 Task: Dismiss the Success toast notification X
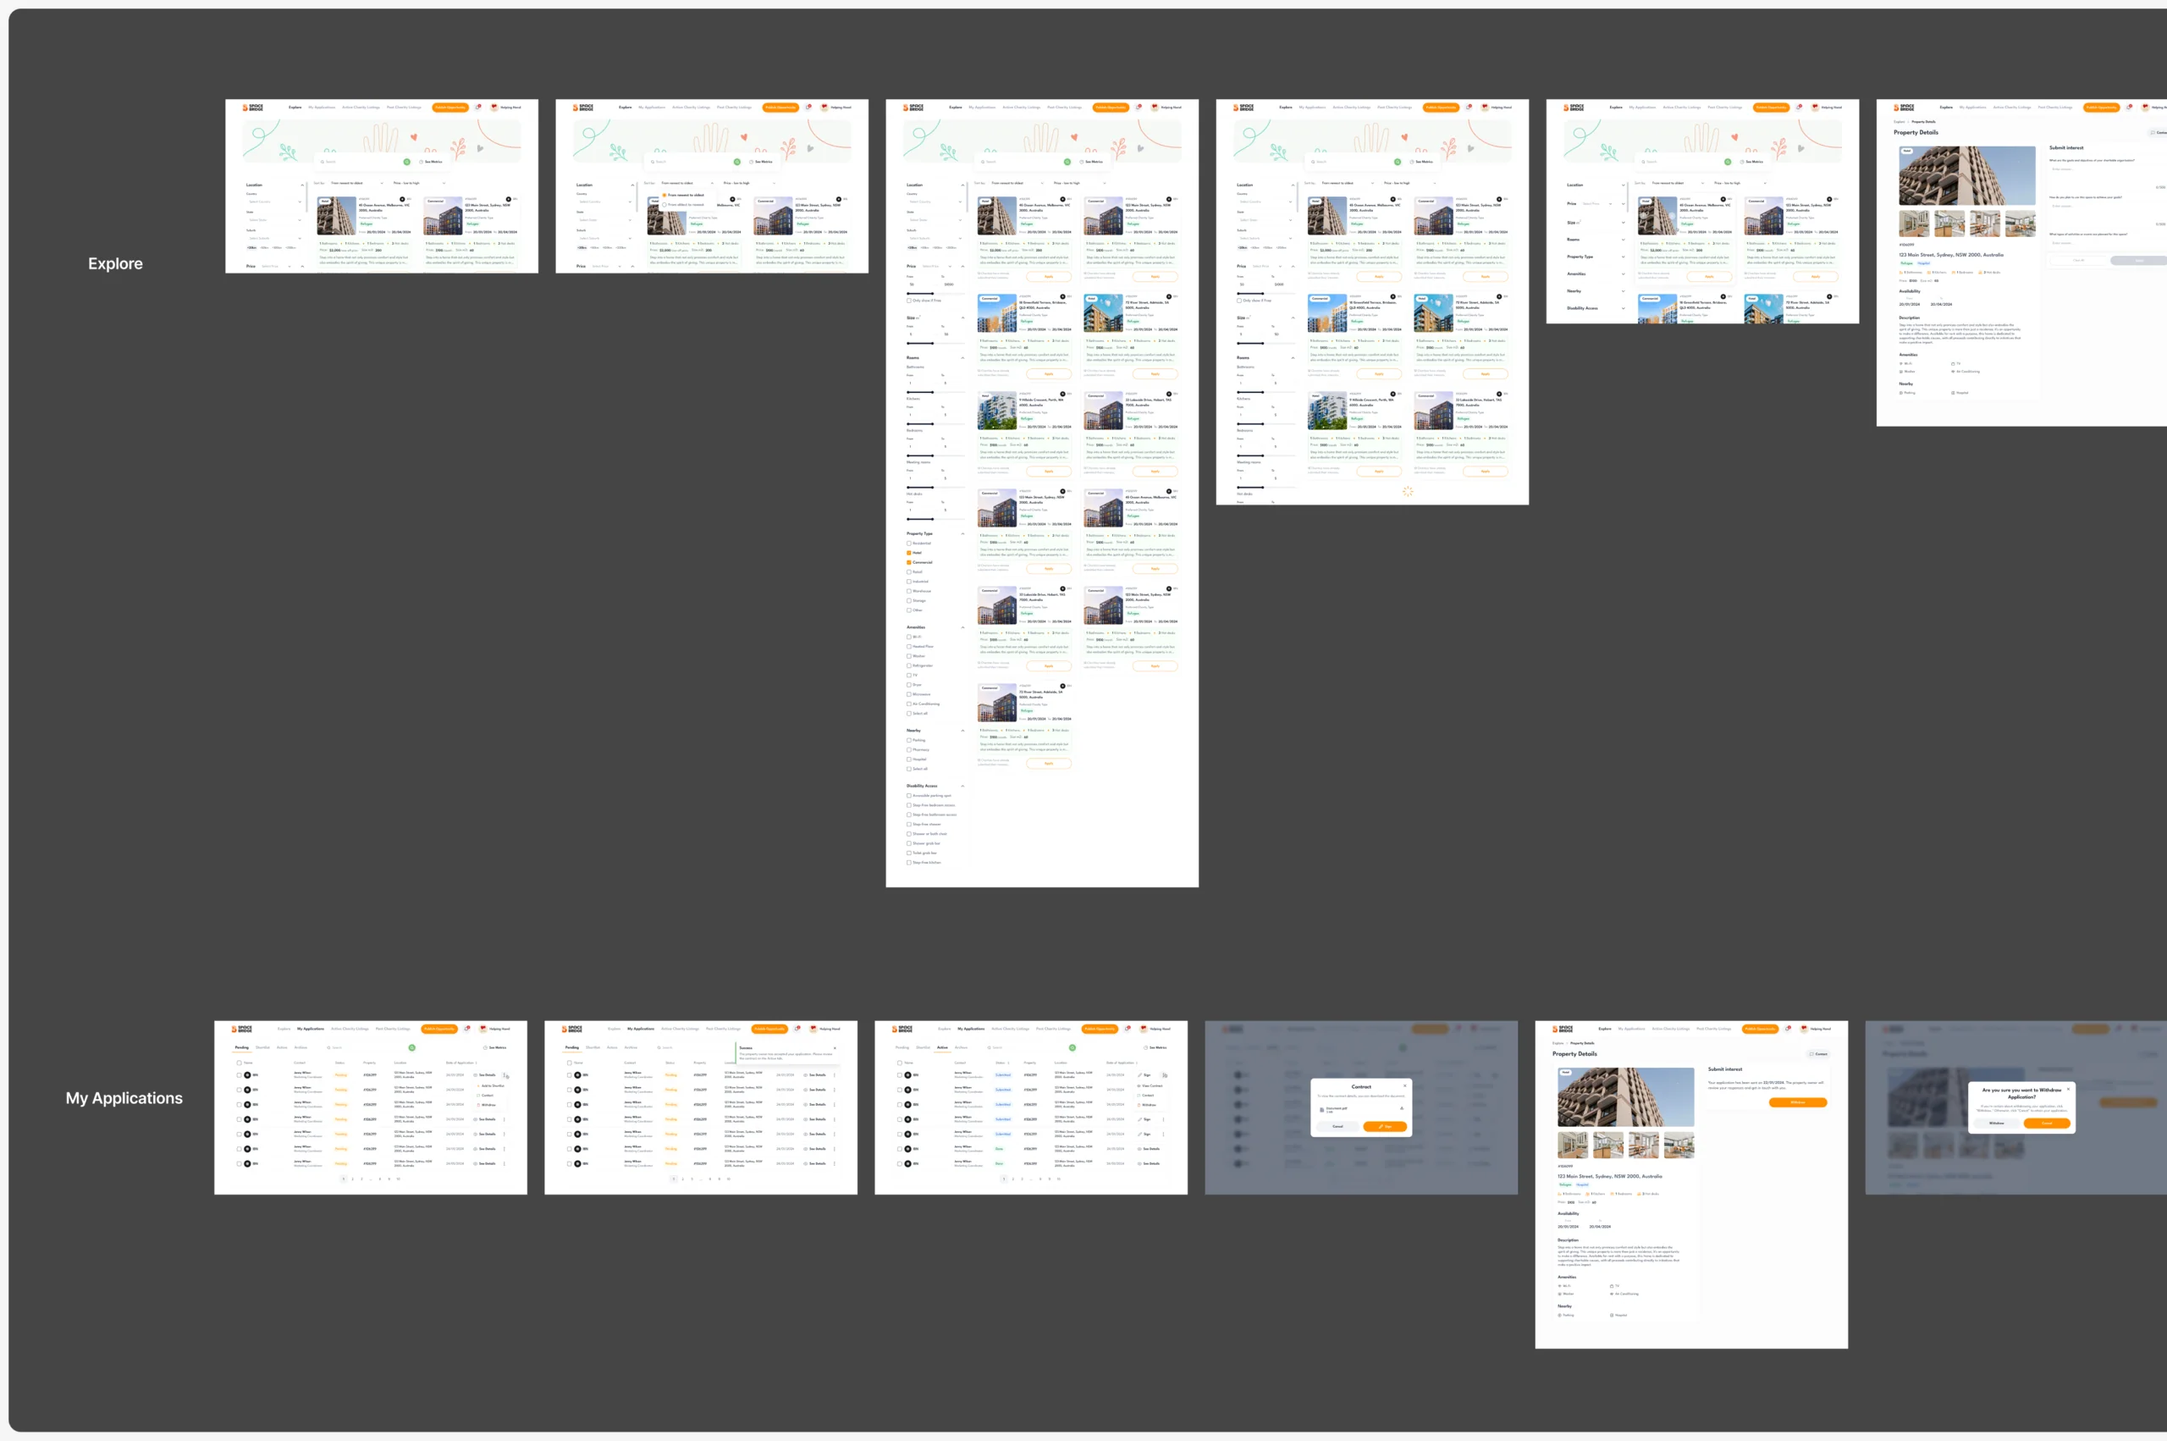835,1047
